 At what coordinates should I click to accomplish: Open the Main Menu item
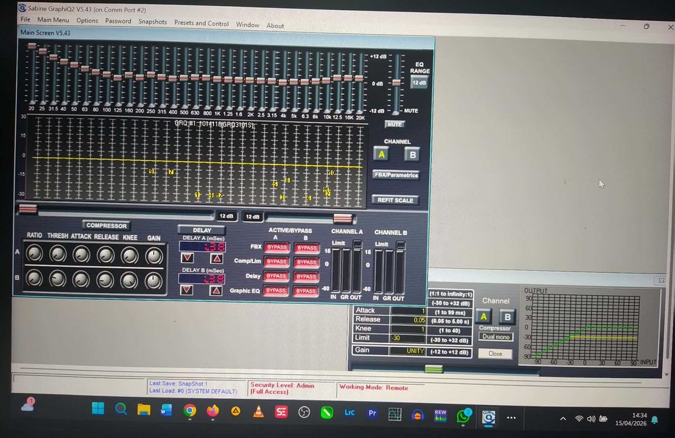tap(53, 20)
